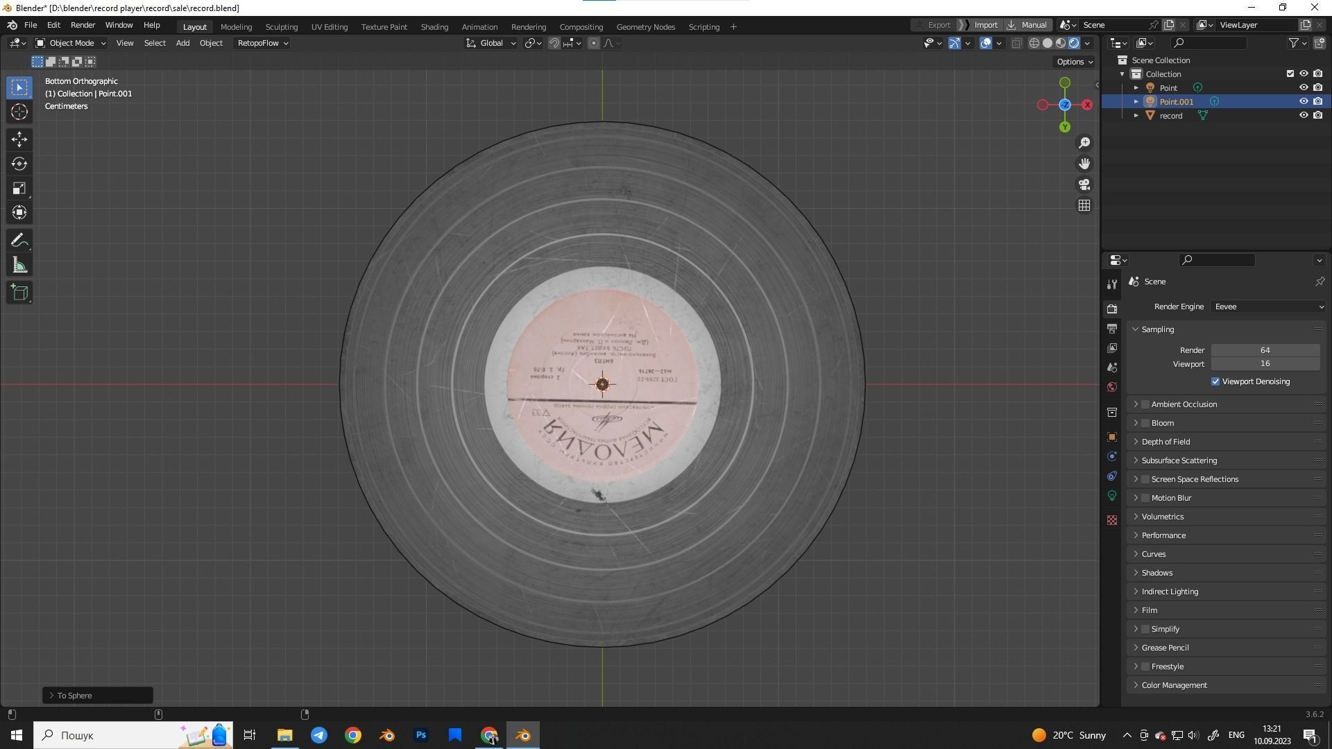Select the Add Cube tool
Image resolution: width=1332 pixels, height=749 pixels.
pos(19,293)
